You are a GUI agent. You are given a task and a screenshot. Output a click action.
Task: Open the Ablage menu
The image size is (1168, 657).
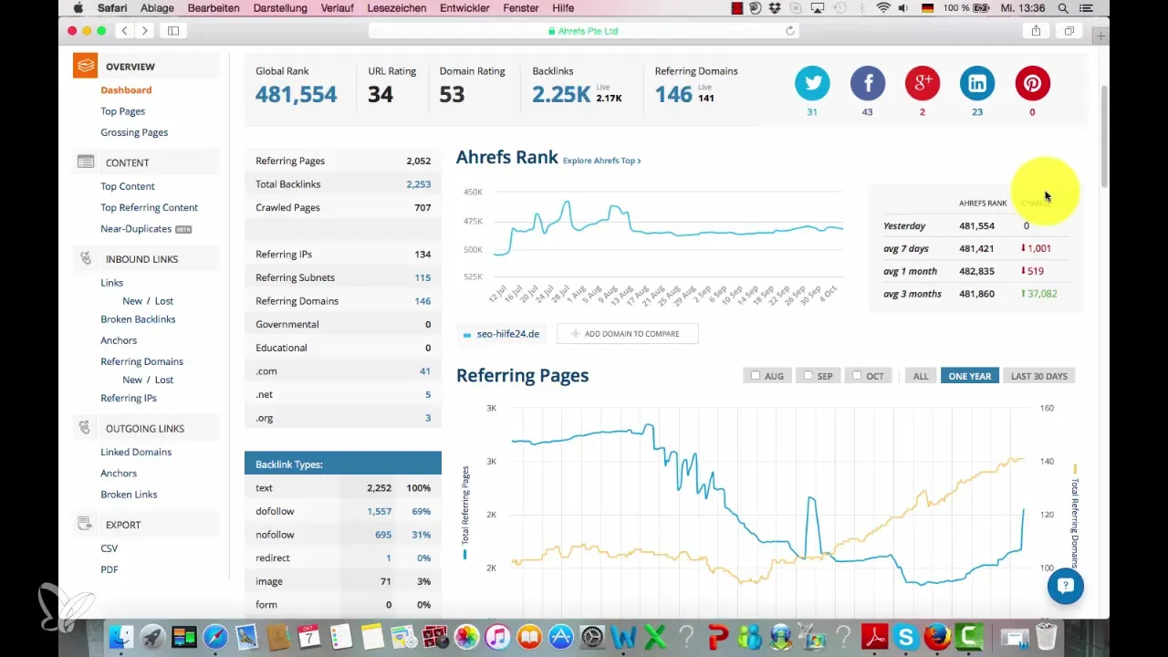158,8
